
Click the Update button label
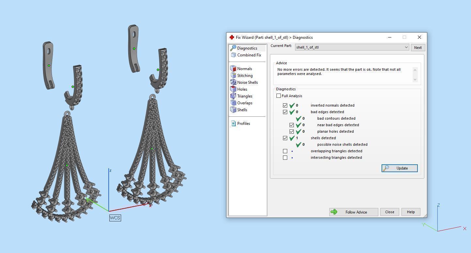tap(402, 168)
